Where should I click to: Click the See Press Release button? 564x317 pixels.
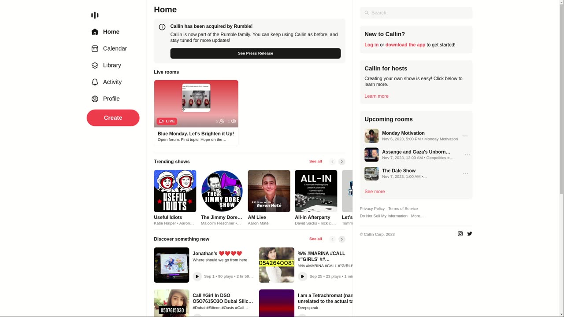(256, 53)
